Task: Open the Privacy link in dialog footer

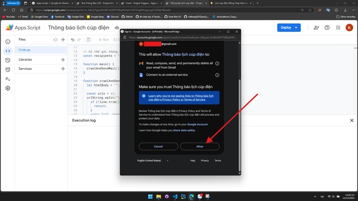Action: [205, 161]
